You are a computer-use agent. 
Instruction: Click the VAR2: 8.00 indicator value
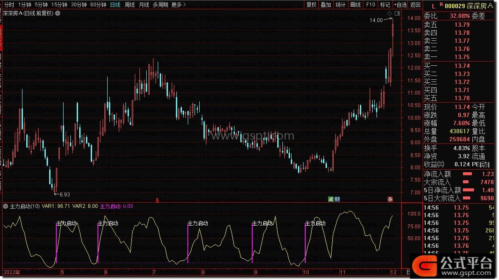pyautogui.click(x=85, y=207)
